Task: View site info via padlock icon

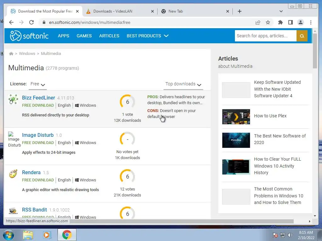Action: (44, 22)
